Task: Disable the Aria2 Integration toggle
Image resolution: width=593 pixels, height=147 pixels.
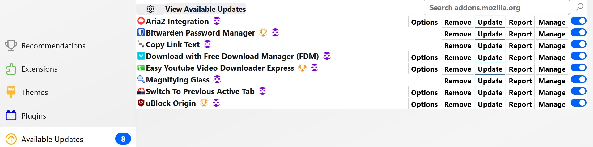Action: (578, 21)
